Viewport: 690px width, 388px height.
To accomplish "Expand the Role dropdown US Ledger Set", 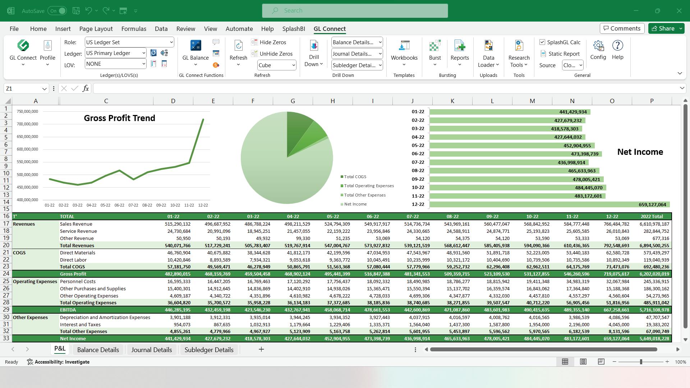I will click(171, 42).
